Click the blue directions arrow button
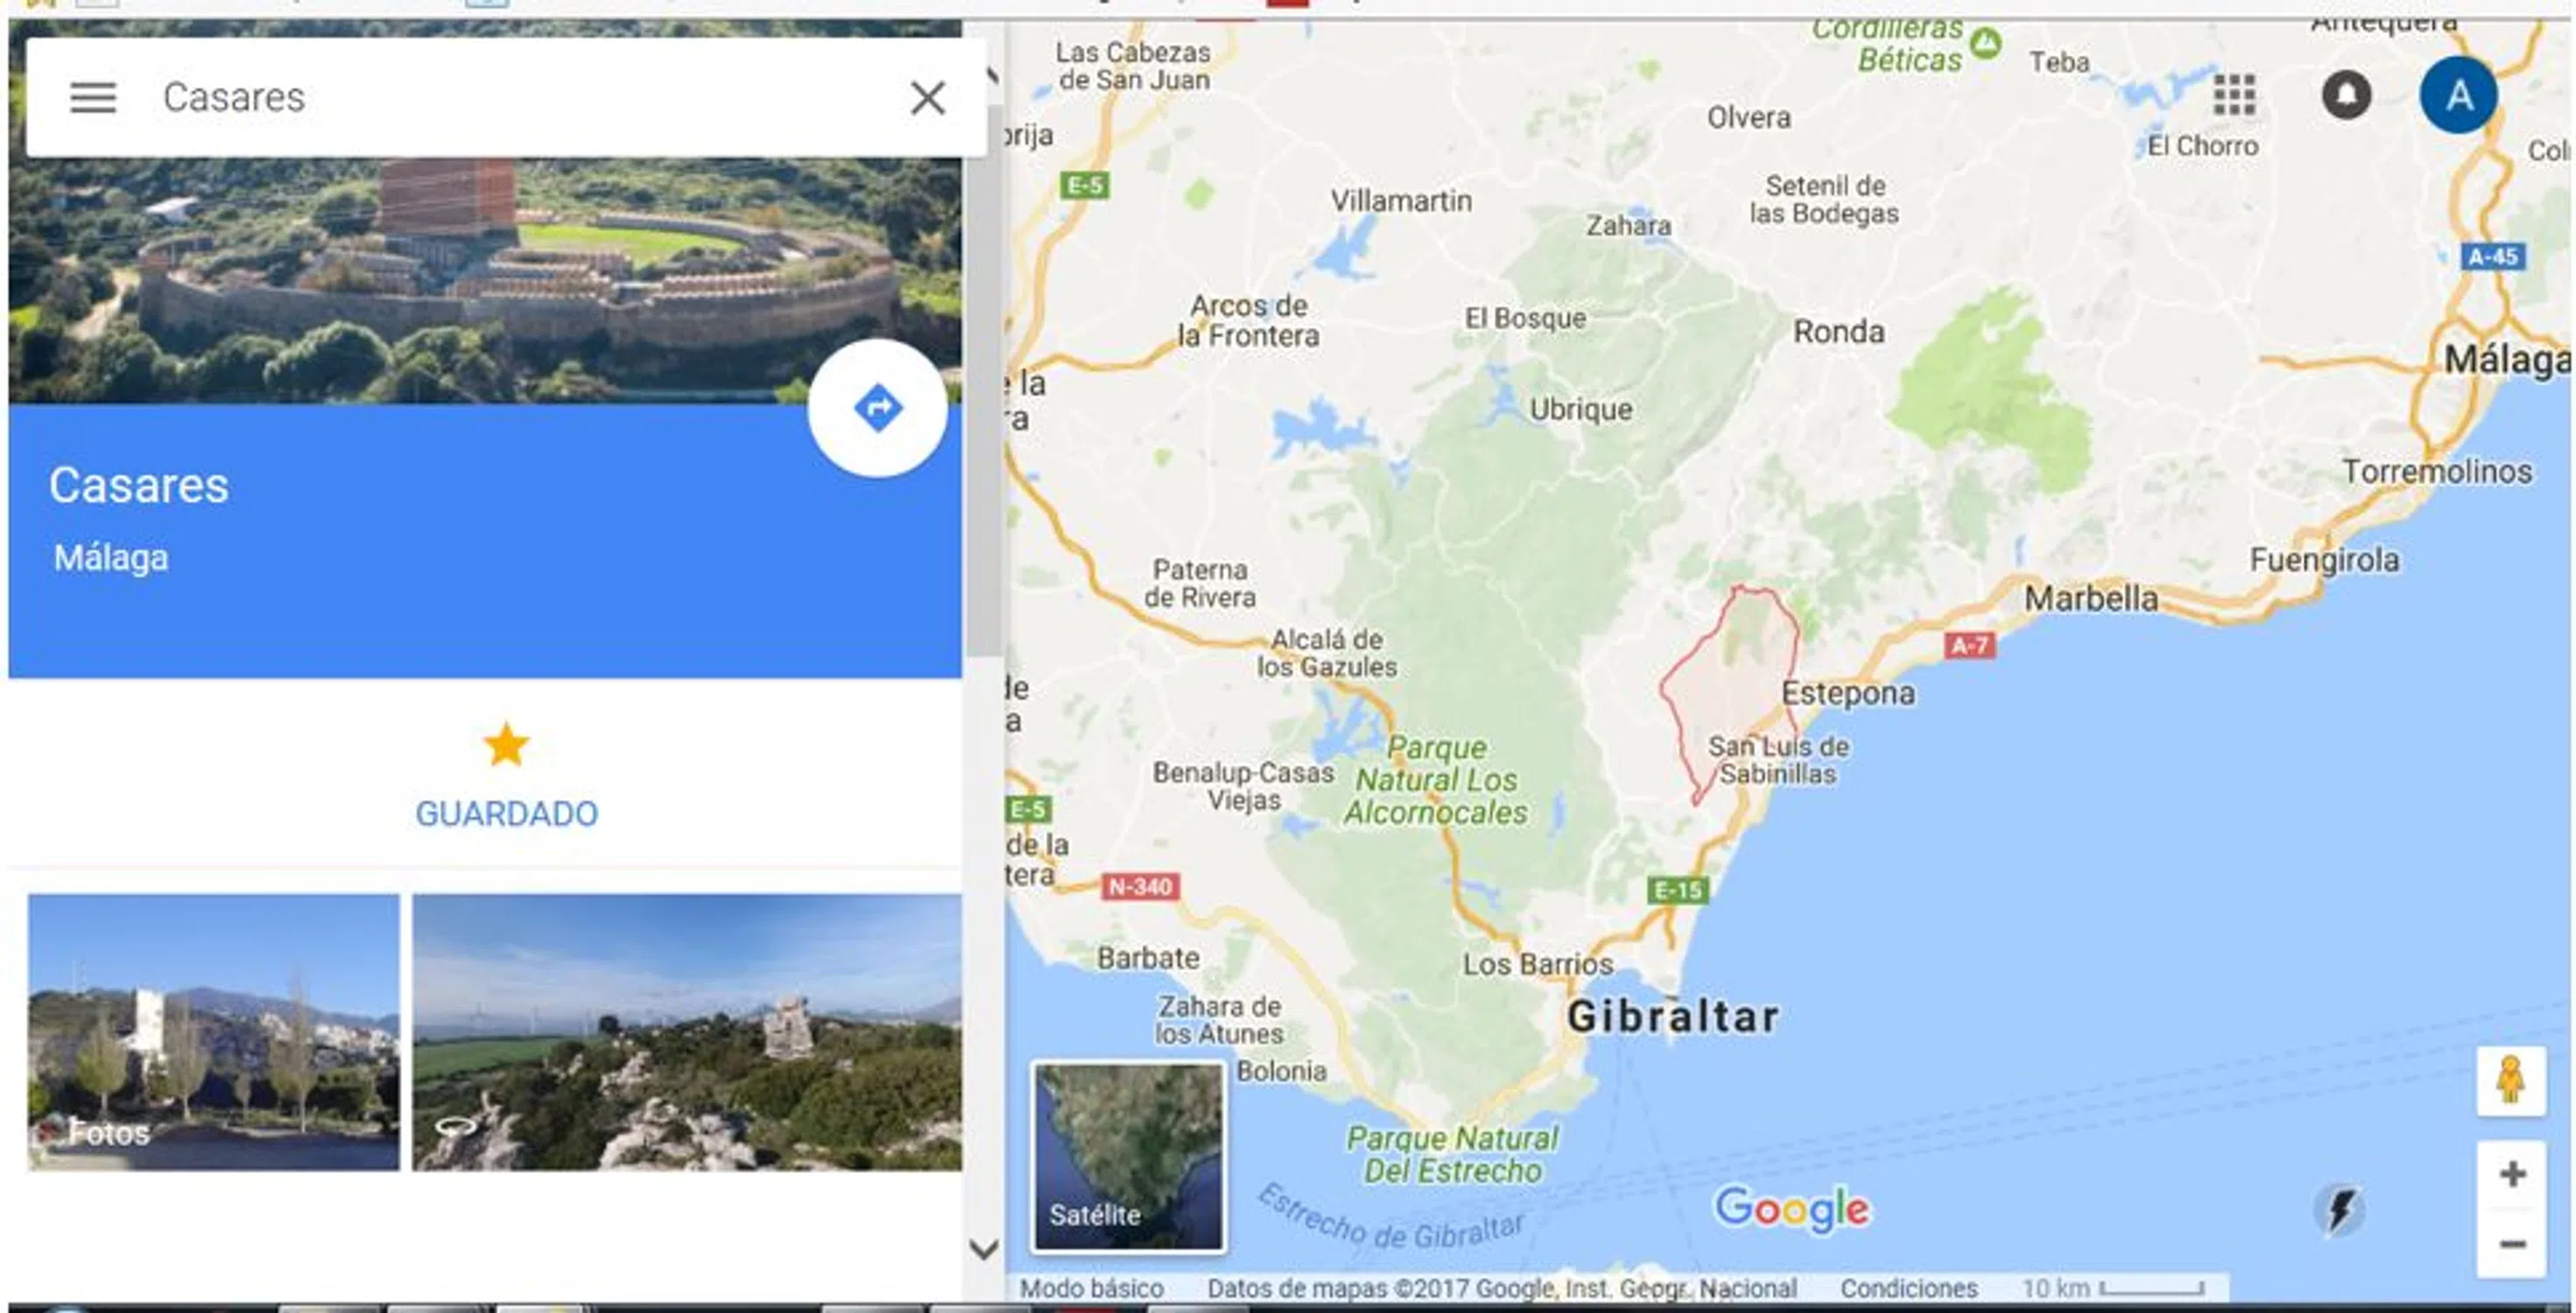 878,408
